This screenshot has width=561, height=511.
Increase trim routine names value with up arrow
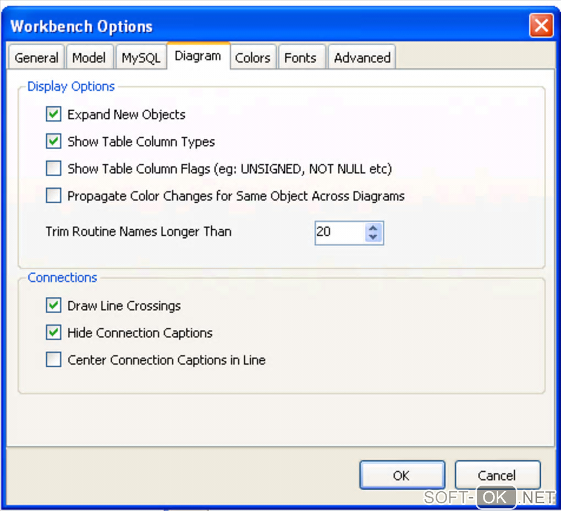tap(373, 228)
